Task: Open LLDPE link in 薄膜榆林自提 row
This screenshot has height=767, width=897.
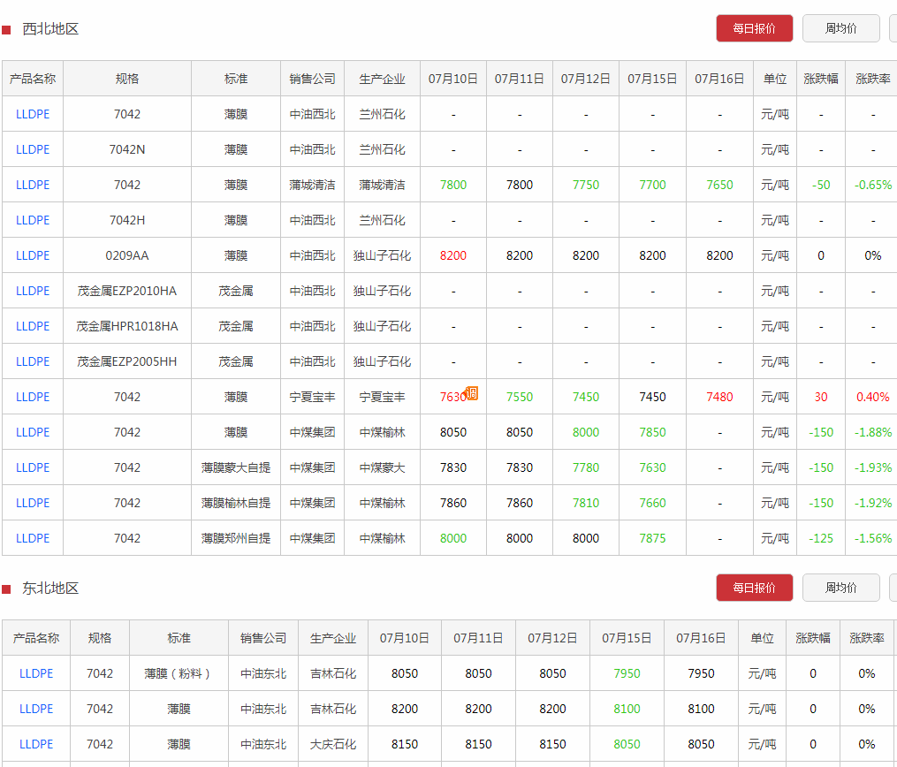Action: coord(33,504)
